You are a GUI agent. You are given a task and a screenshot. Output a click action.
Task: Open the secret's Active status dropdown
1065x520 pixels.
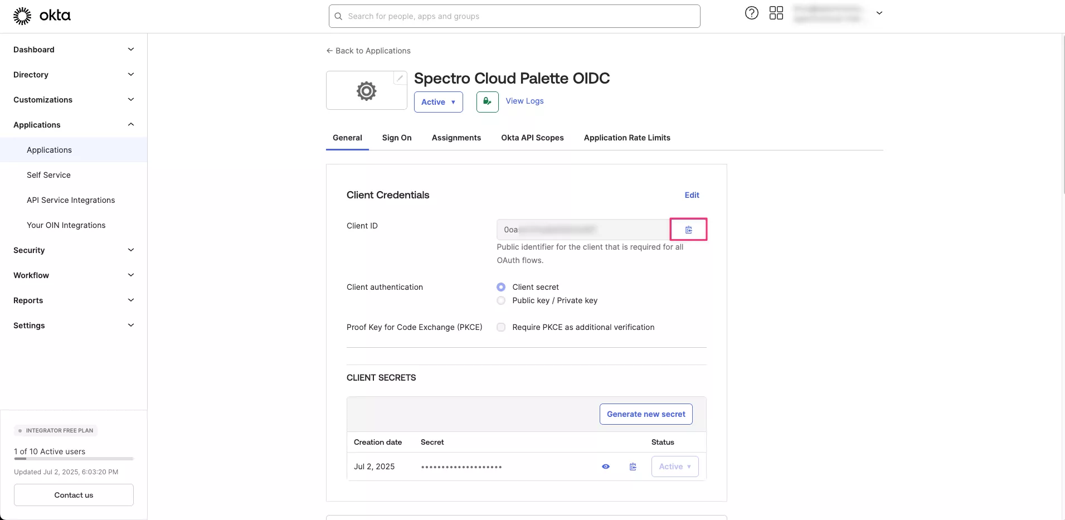click(x=674, y=466)
